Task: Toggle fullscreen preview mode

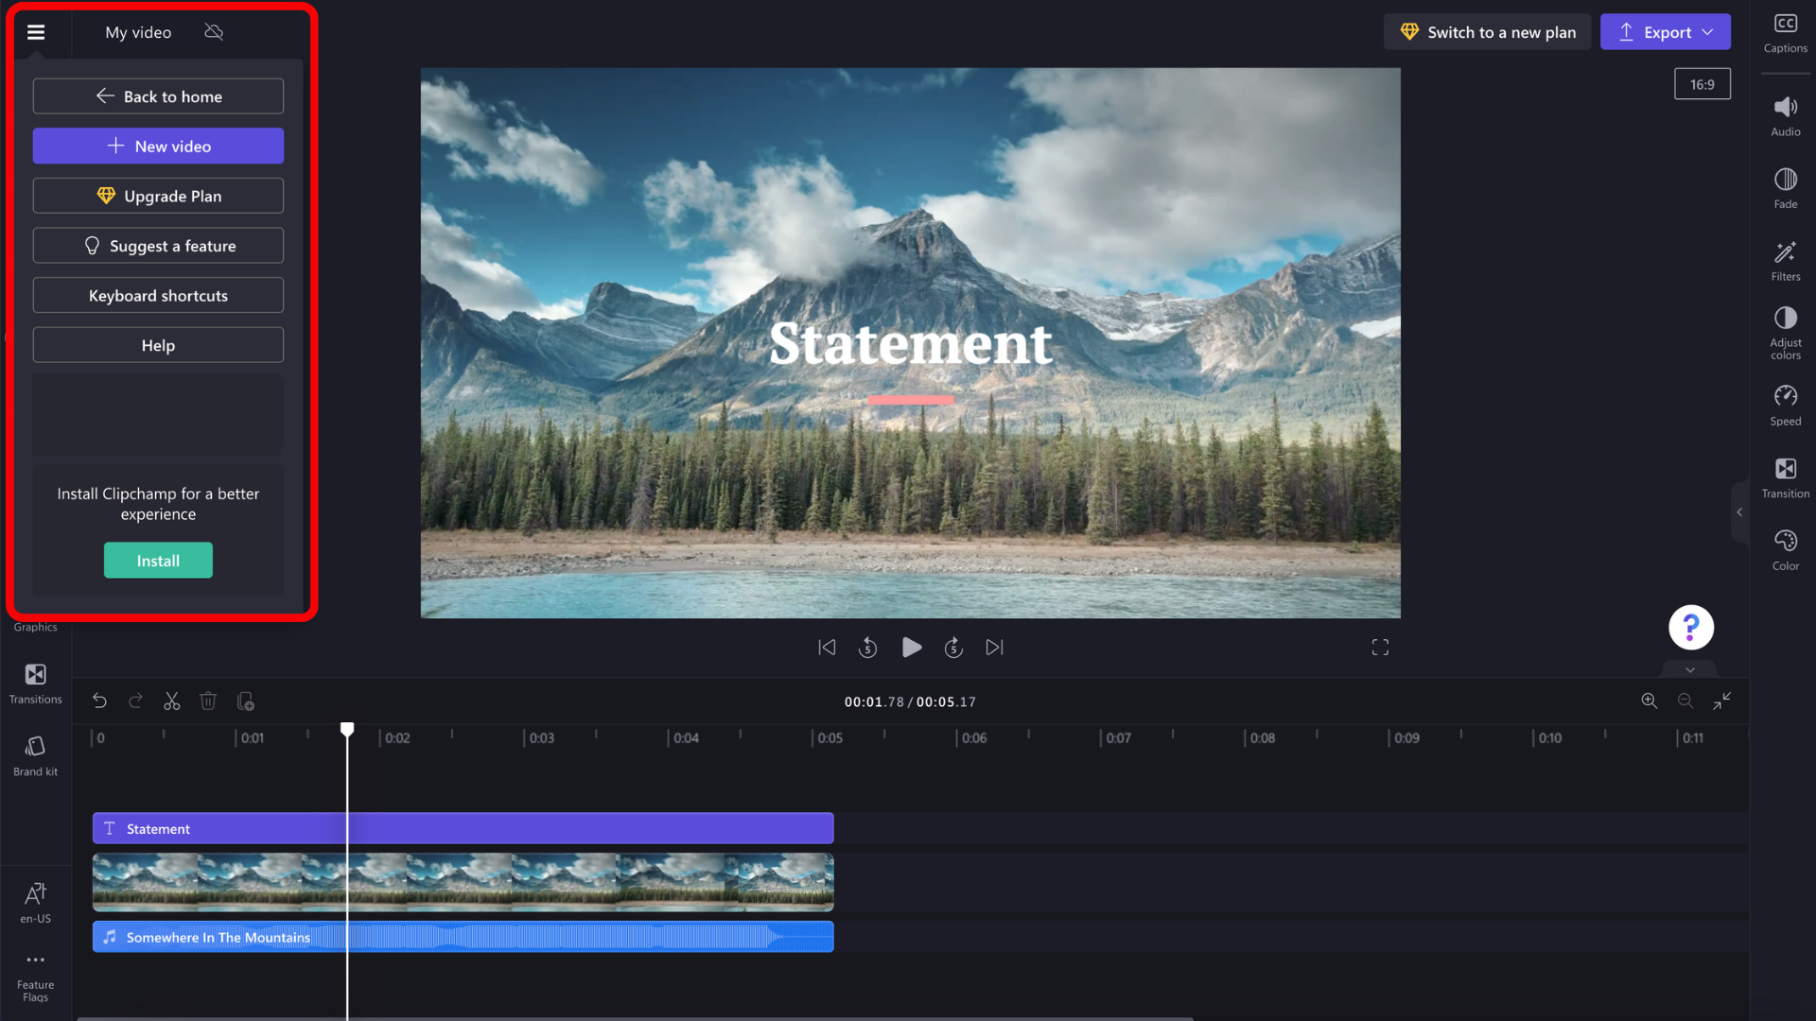Action: [1381, 647]
